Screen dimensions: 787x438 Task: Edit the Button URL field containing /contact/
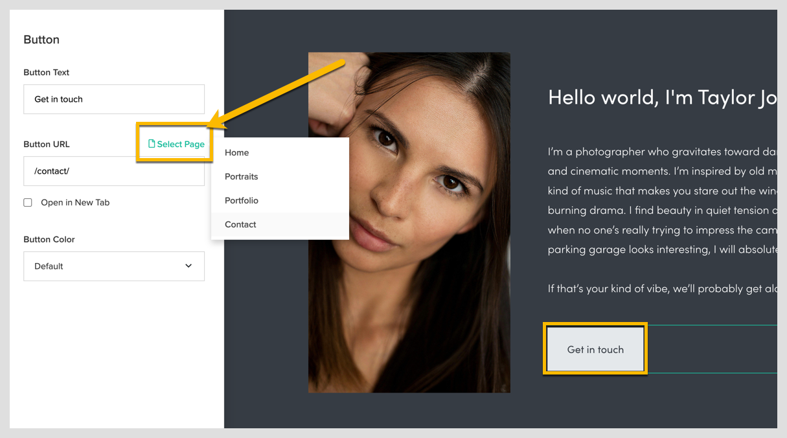coord(114,171)
